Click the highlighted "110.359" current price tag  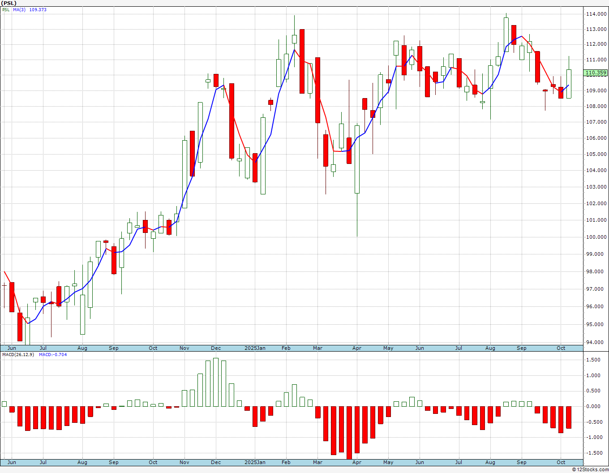click(x=596, y=73)
